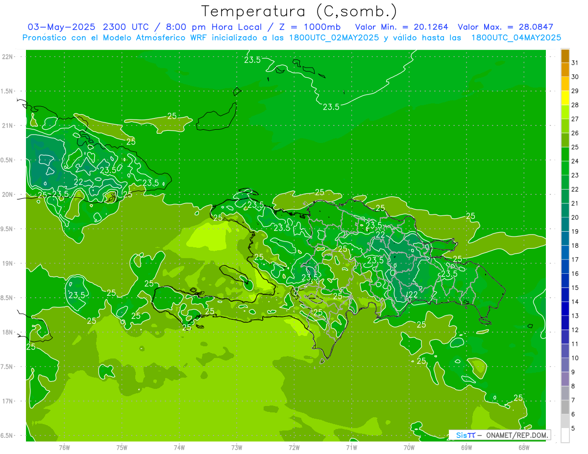Image resolution: width=588 pixels, height=454 pixels.
Task: Select the 'Valor Min. = 20.1264' text
Action: (401, 27)
